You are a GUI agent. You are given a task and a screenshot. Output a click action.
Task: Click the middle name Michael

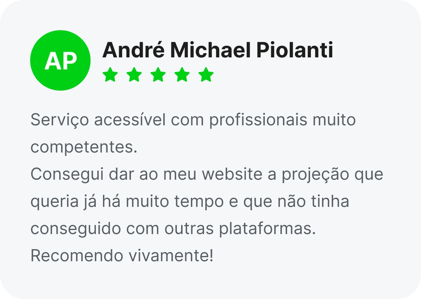point(211,50)
